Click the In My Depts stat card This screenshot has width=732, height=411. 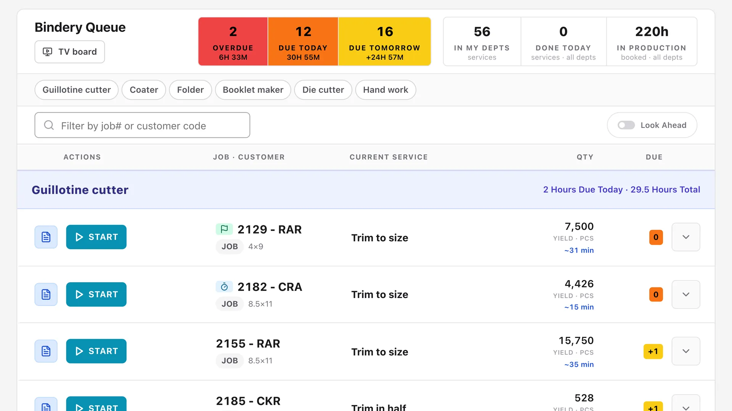click(482, 41)
